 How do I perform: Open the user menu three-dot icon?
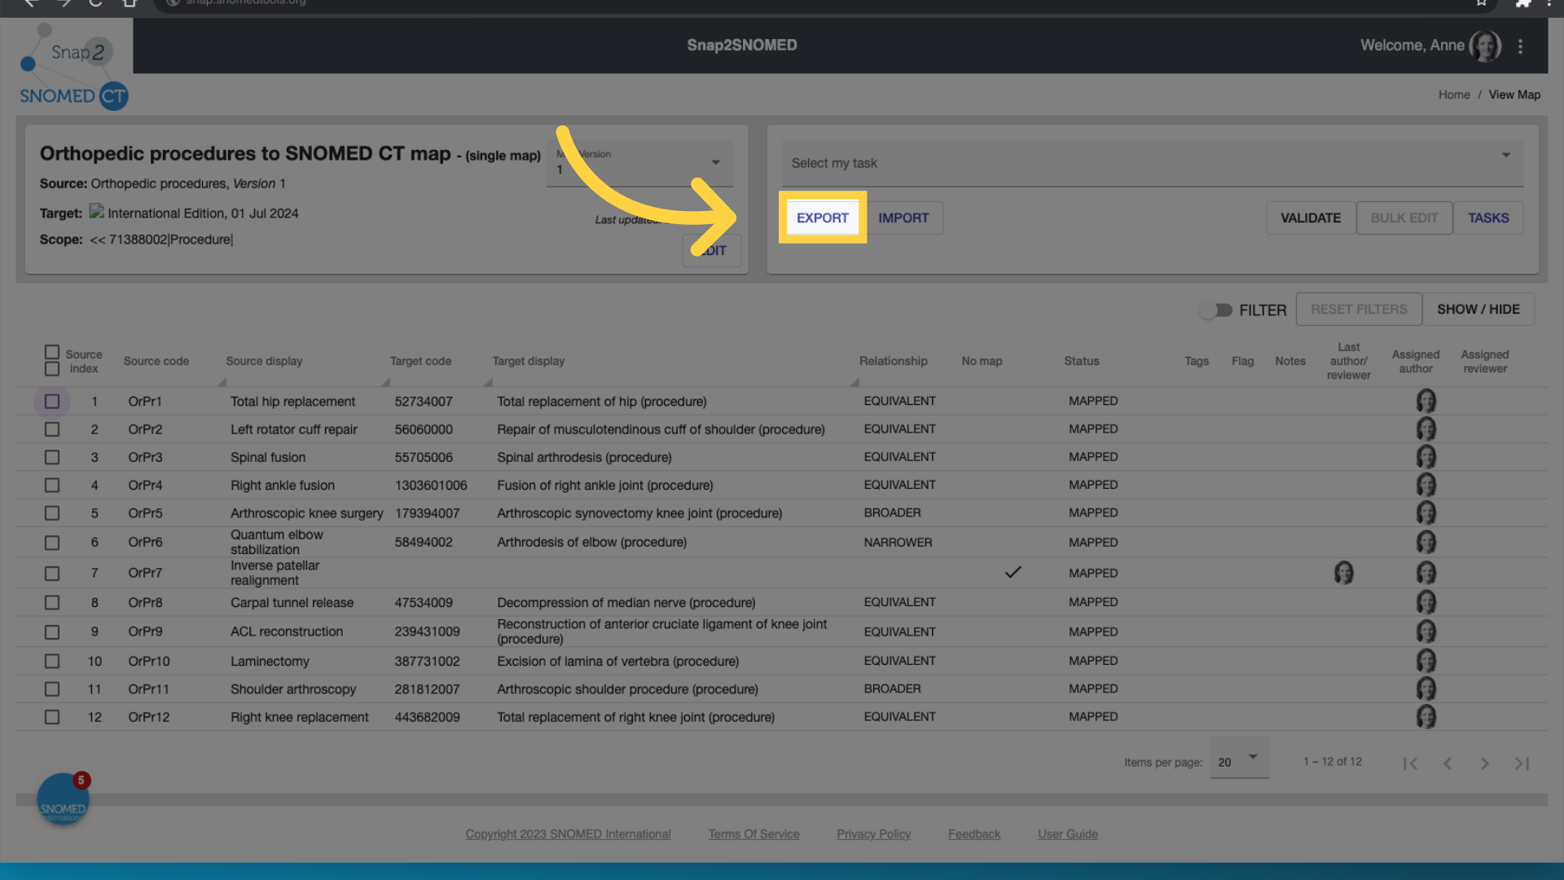click(x=1520, y=46)
